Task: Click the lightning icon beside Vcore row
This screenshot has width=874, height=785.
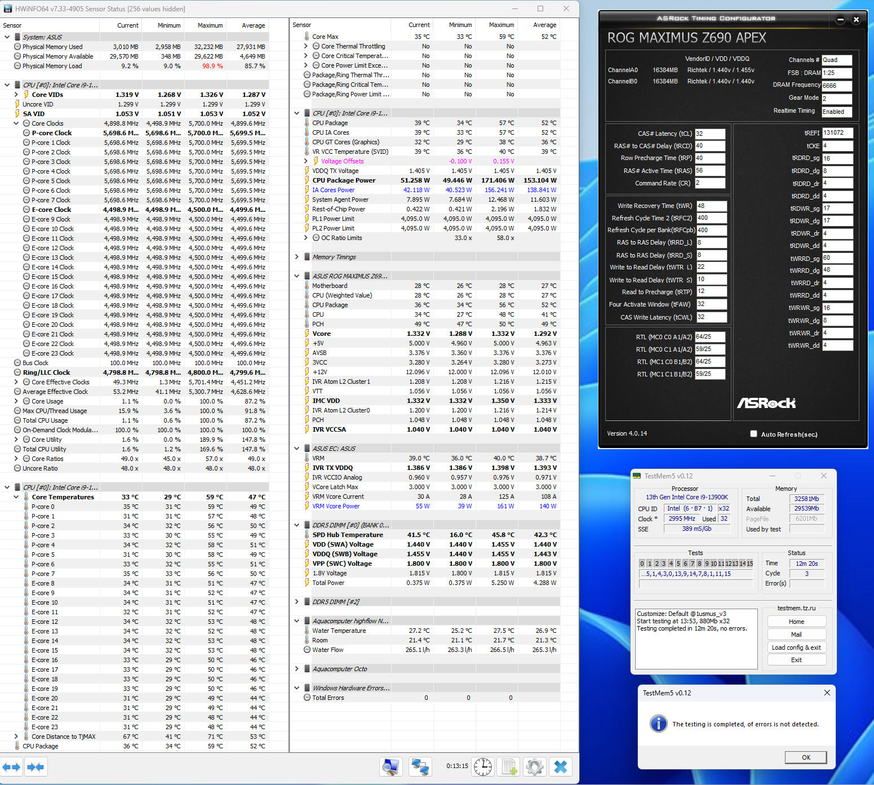Action: click(x=307, y=334)
